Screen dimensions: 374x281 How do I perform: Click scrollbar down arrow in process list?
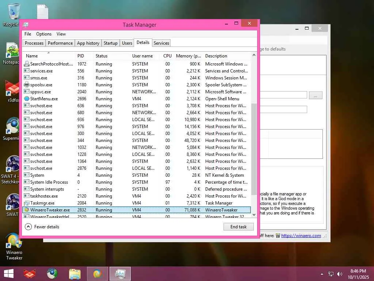point(254,214)
